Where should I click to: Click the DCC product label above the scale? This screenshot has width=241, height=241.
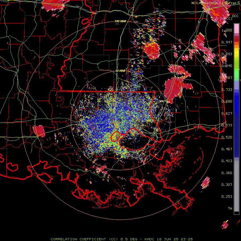click(x=235, y=16)
